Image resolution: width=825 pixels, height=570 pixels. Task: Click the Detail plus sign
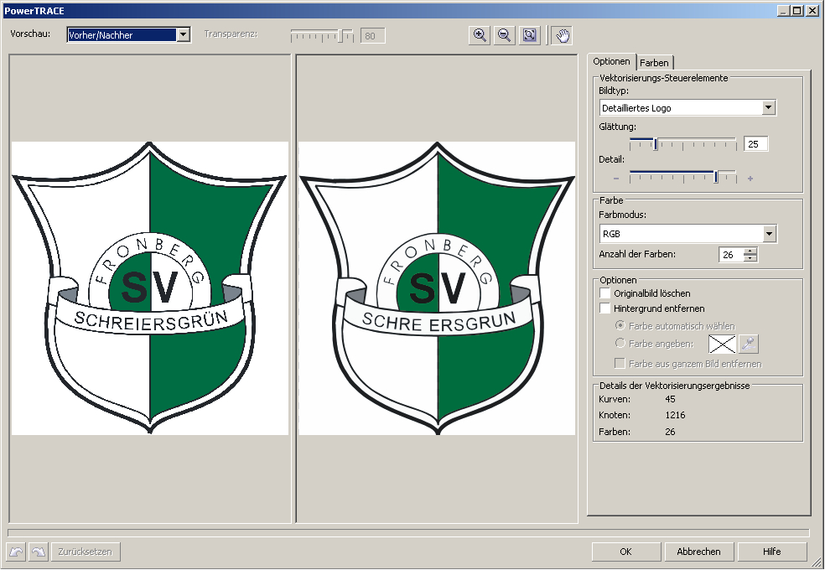point(750,179)
